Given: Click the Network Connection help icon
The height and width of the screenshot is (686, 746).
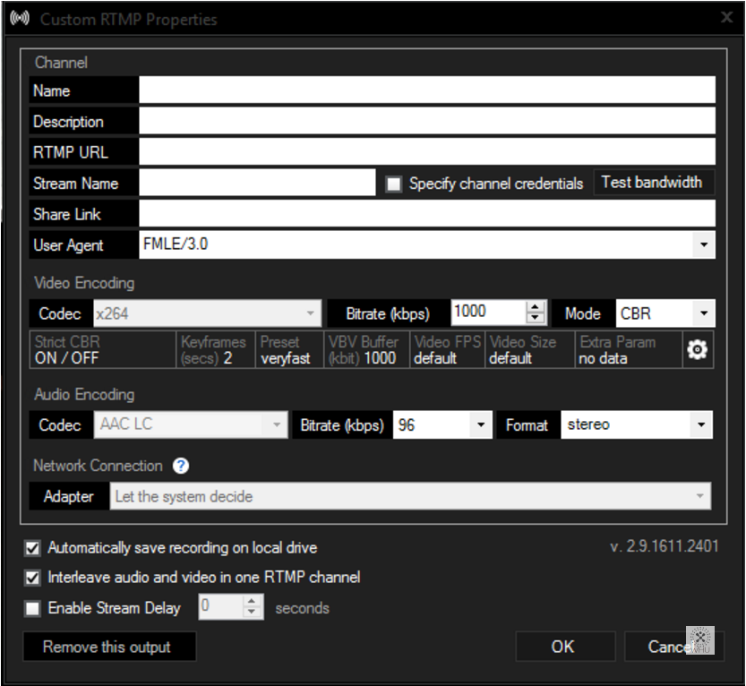Looking at the screenshot, I should tap(181, 466).
